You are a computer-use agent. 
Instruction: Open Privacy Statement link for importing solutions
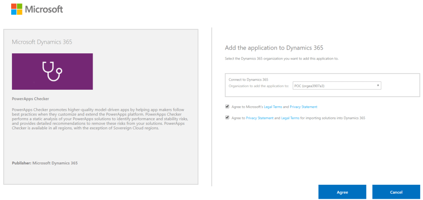point(259,118)
